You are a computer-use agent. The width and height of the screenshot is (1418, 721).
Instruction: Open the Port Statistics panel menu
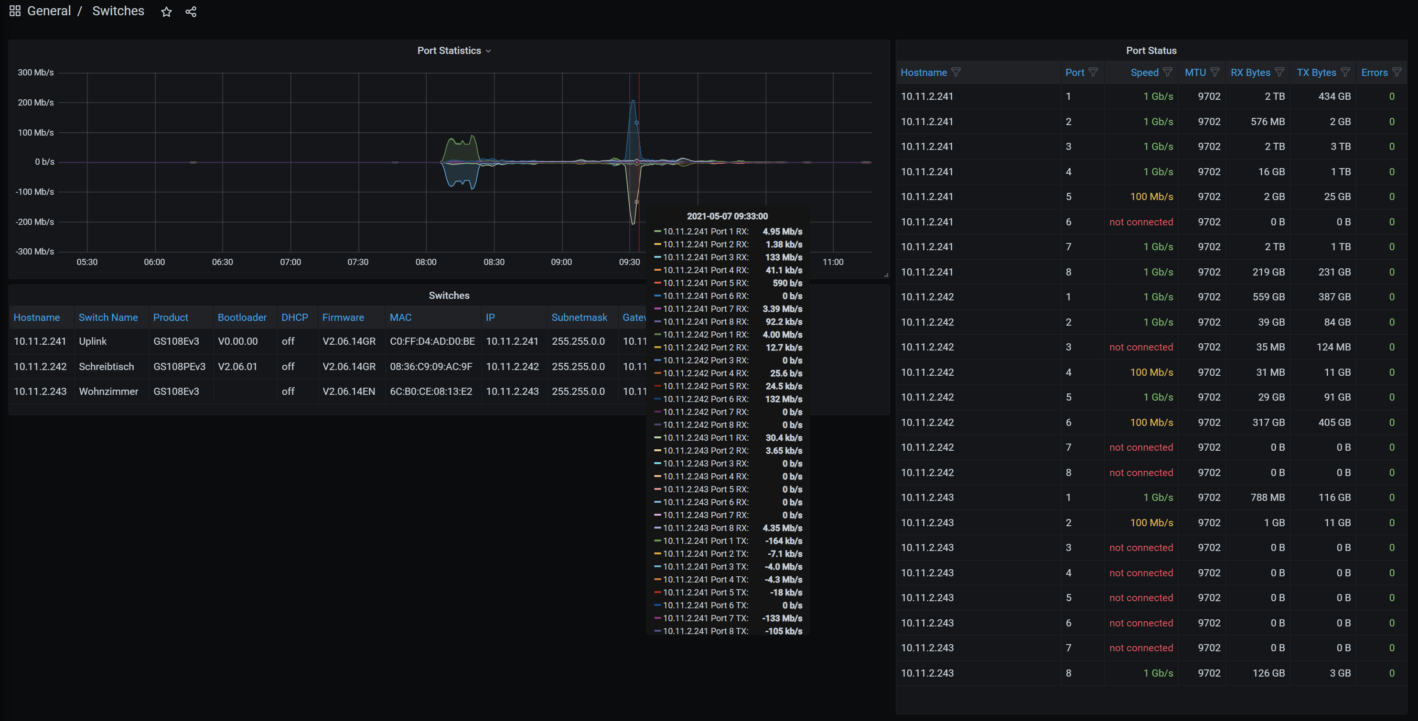tap(488, 51)
